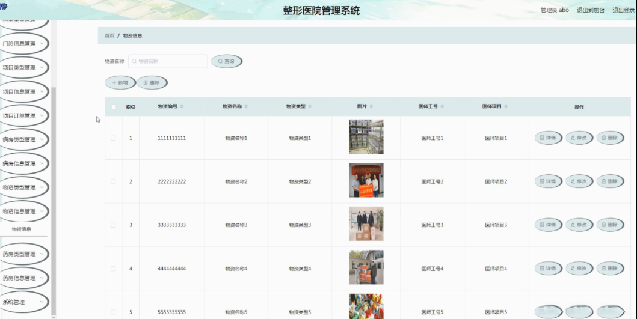This screenshot has height=319, width=637.
Task: Check the checkbox for row 1111111111
Action: point(113,138)
